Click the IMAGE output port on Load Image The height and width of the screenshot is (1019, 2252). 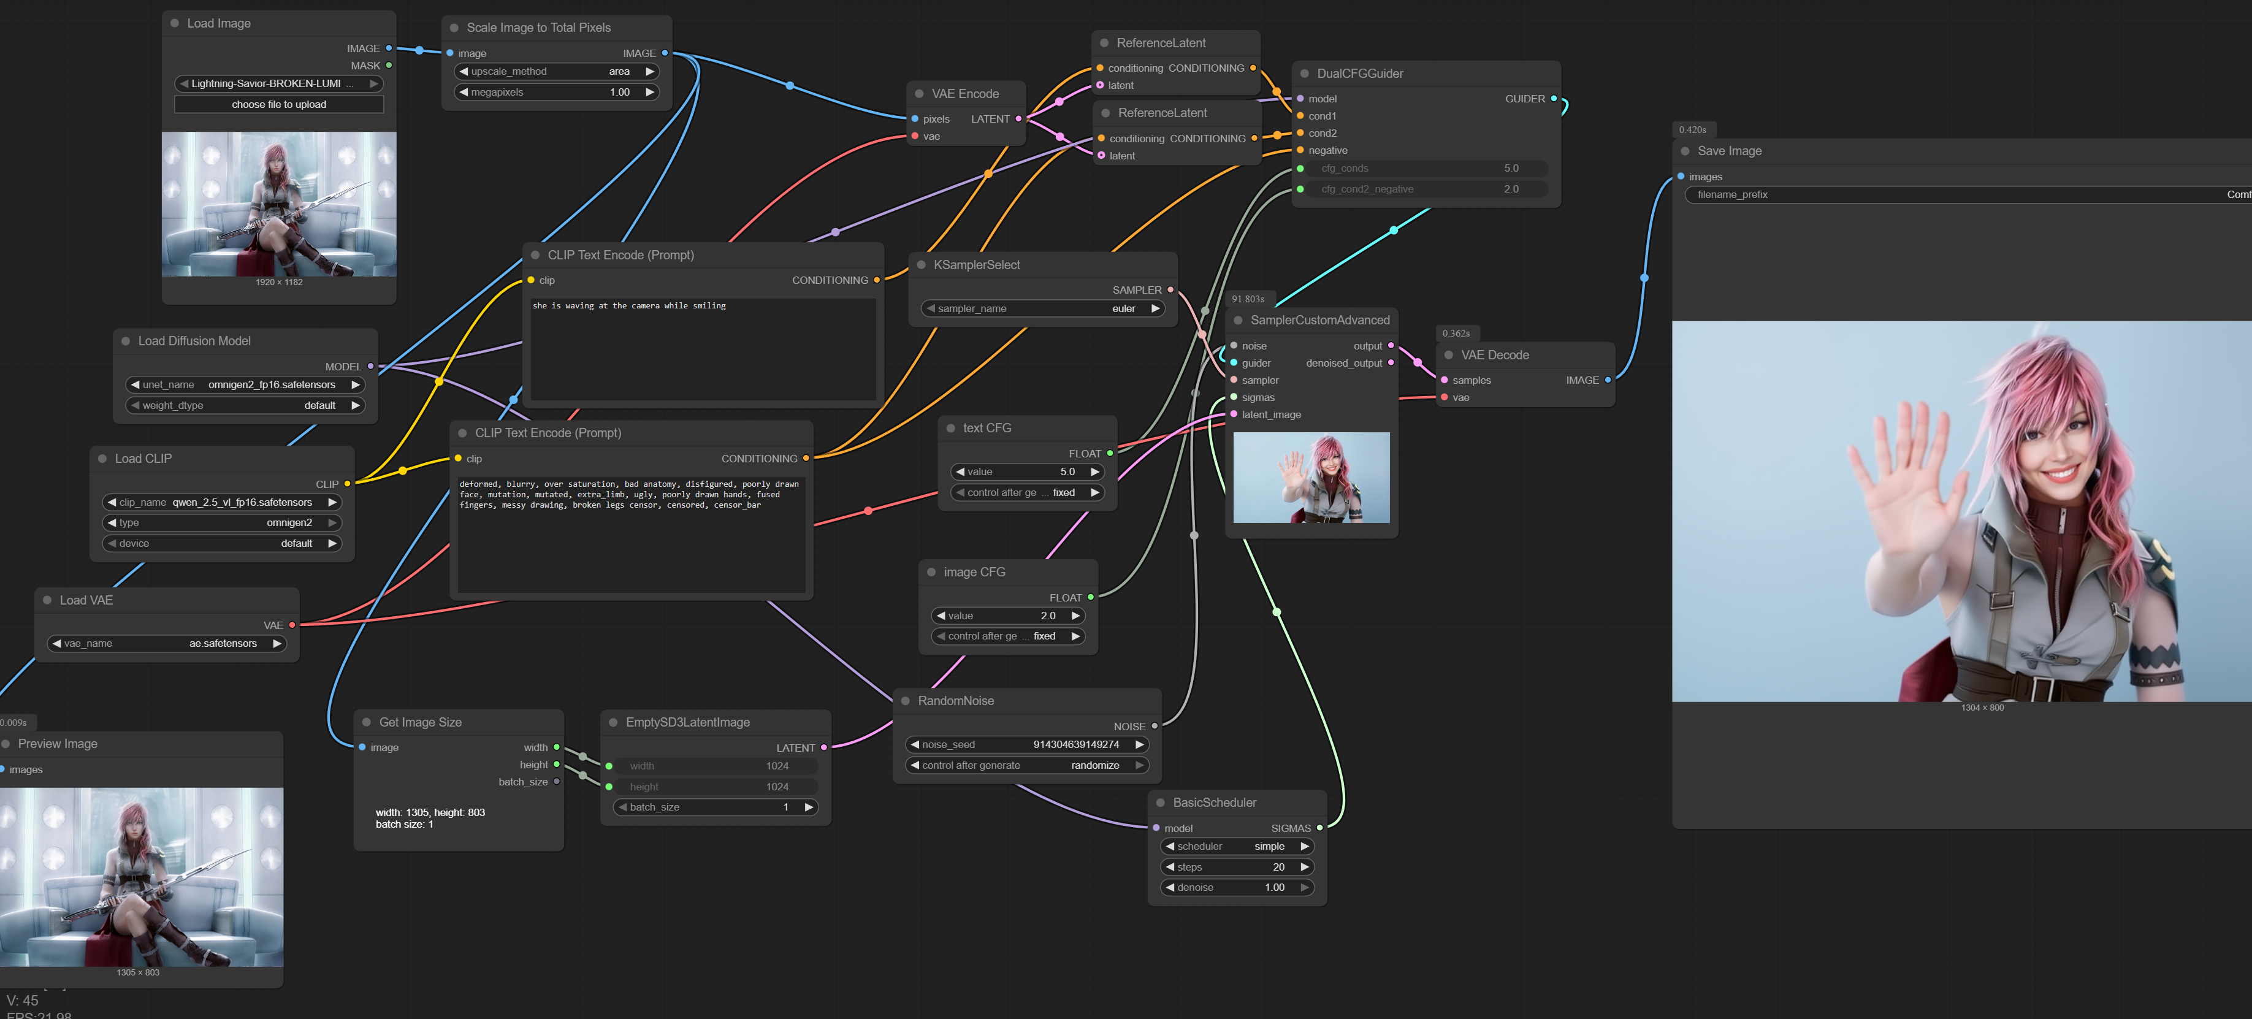pos(389,49)
